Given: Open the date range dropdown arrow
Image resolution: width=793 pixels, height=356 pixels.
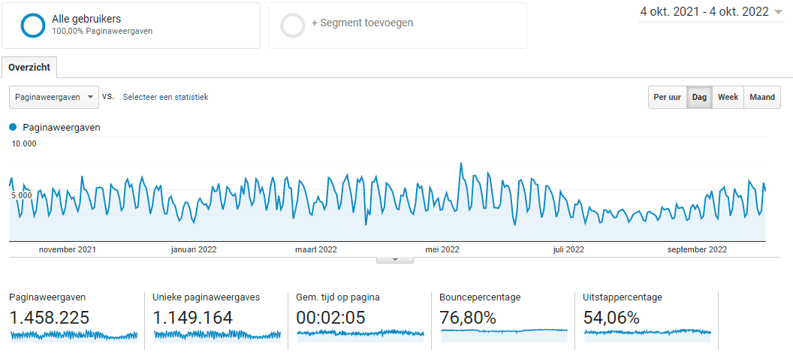Looking at the screenshot, I should click(x=778, y=12).
